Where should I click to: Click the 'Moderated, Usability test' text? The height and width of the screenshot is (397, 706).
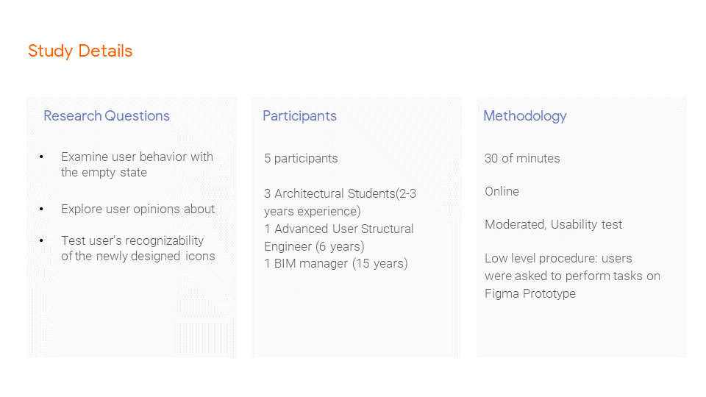(x=553, y=224)
